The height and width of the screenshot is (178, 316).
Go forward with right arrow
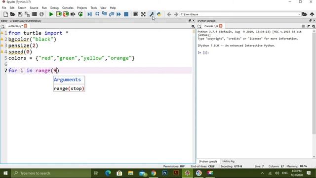176,14
